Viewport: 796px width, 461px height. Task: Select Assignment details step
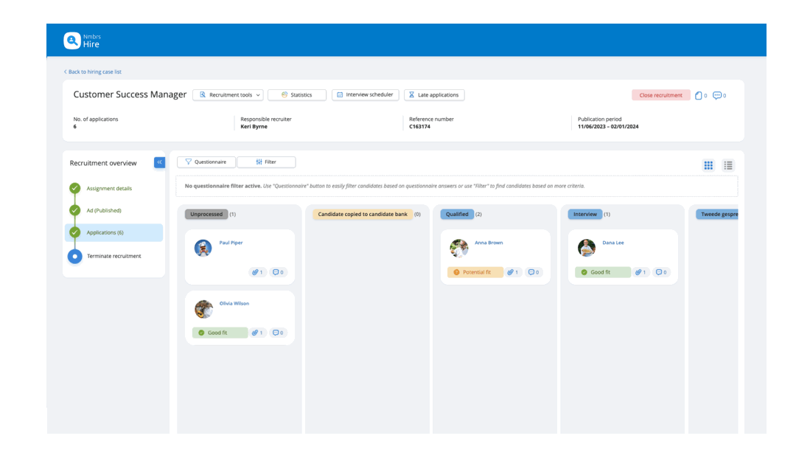pyautogui.click(x=109, y=189)
